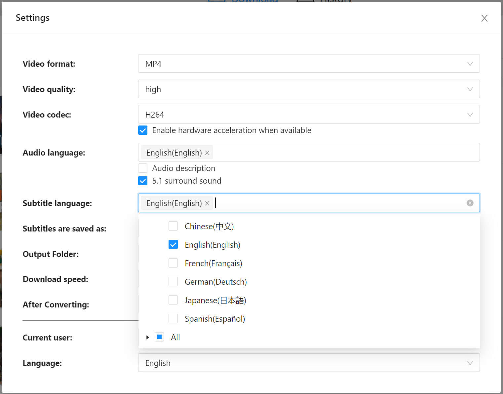This screenshot has width=503, height=394.
Task: Select the Japanese subtitle language
Action: coord(173,300)
